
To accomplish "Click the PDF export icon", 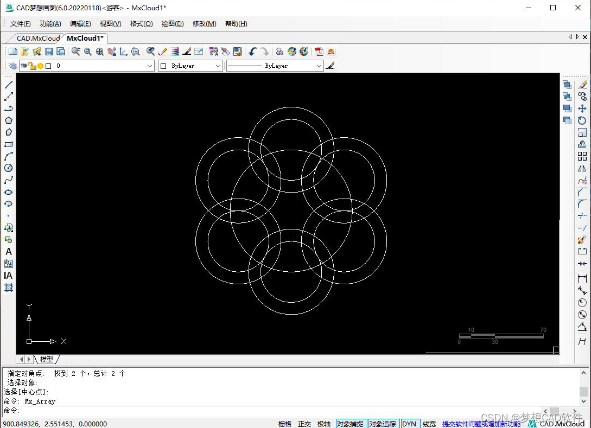I will coord(319,52).
